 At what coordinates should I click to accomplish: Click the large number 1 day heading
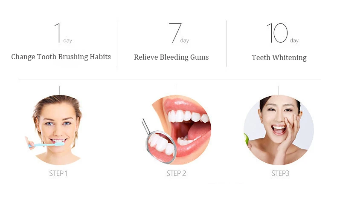63,33
